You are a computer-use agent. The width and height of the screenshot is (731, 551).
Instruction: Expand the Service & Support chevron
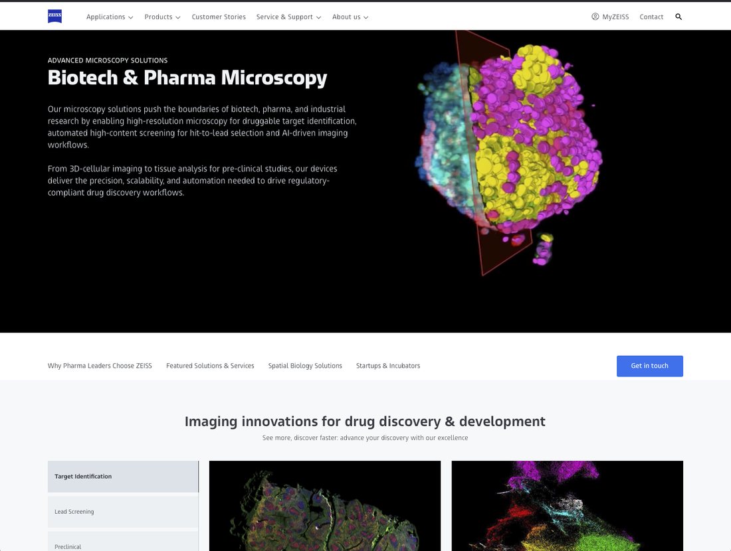pos(318,17)
